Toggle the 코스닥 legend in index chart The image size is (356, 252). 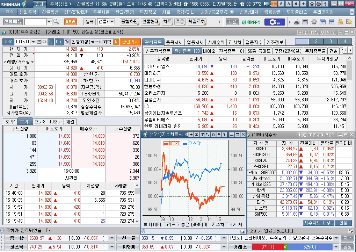(191, 143)
